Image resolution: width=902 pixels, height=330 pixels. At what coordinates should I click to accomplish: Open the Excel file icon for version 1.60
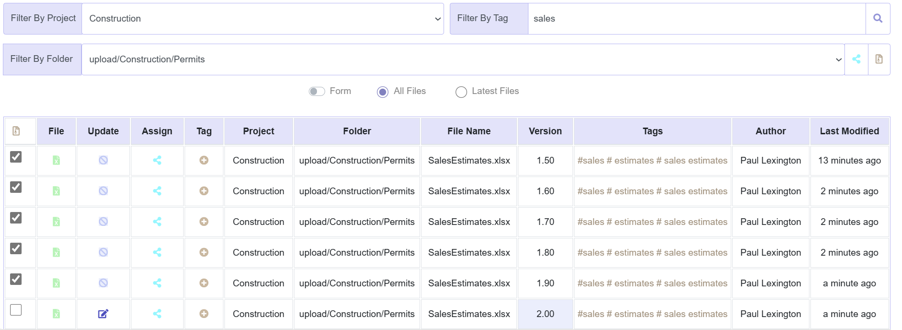pos(56,191)
